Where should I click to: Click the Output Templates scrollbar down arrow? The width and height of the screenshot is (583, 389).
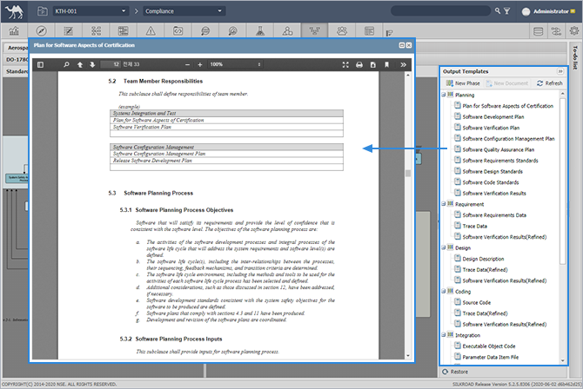562,360
